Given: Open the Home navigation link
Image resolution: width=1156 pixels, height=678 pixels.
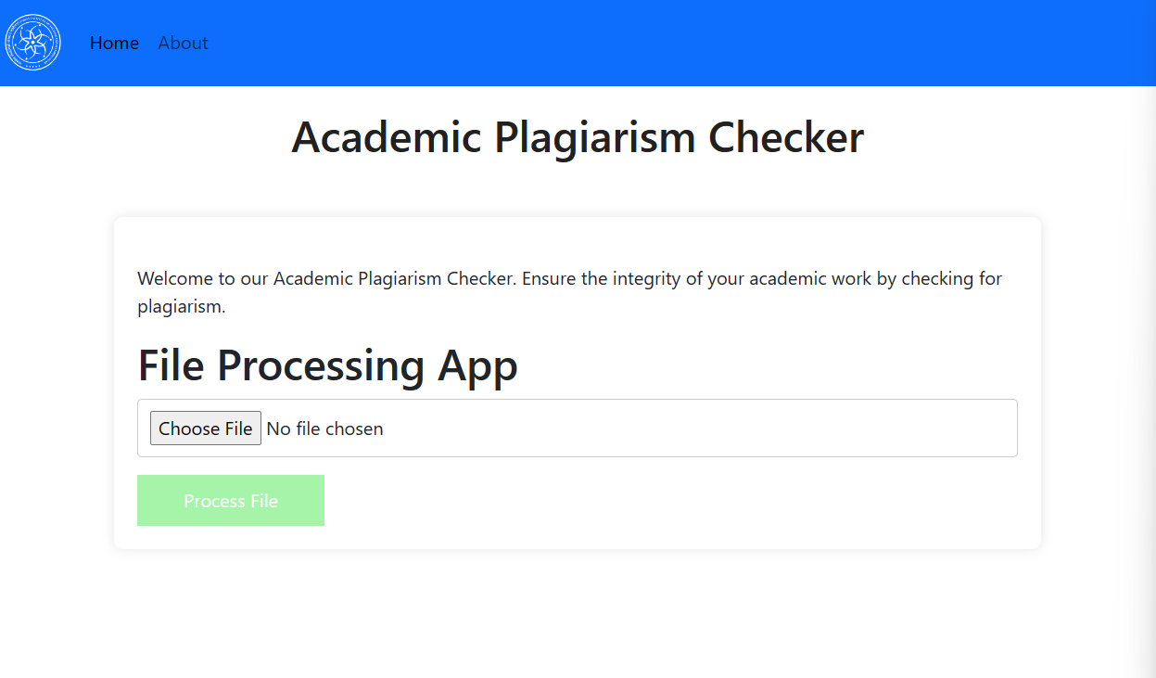Looking at the screenshot, I should tap(114, 43).
